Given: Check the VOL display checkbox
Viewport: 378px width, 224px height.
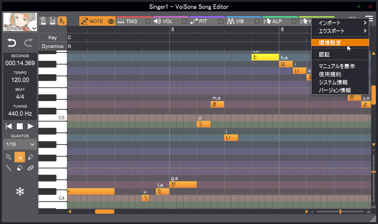Looking at the screenshot, I should pos(184,21).
